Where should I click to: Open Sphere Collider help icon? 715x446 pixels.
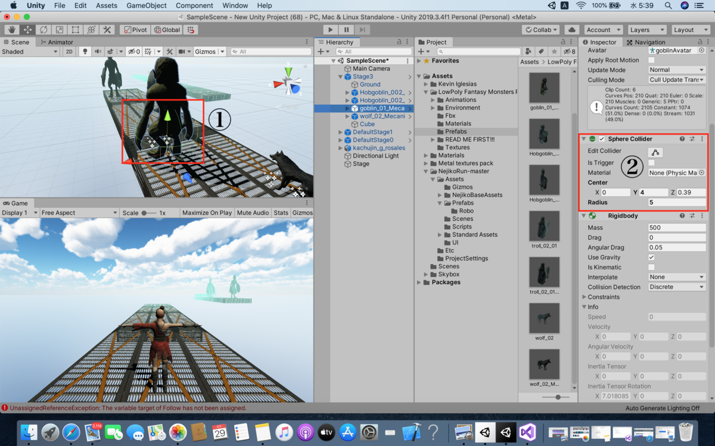pos(682,139)
